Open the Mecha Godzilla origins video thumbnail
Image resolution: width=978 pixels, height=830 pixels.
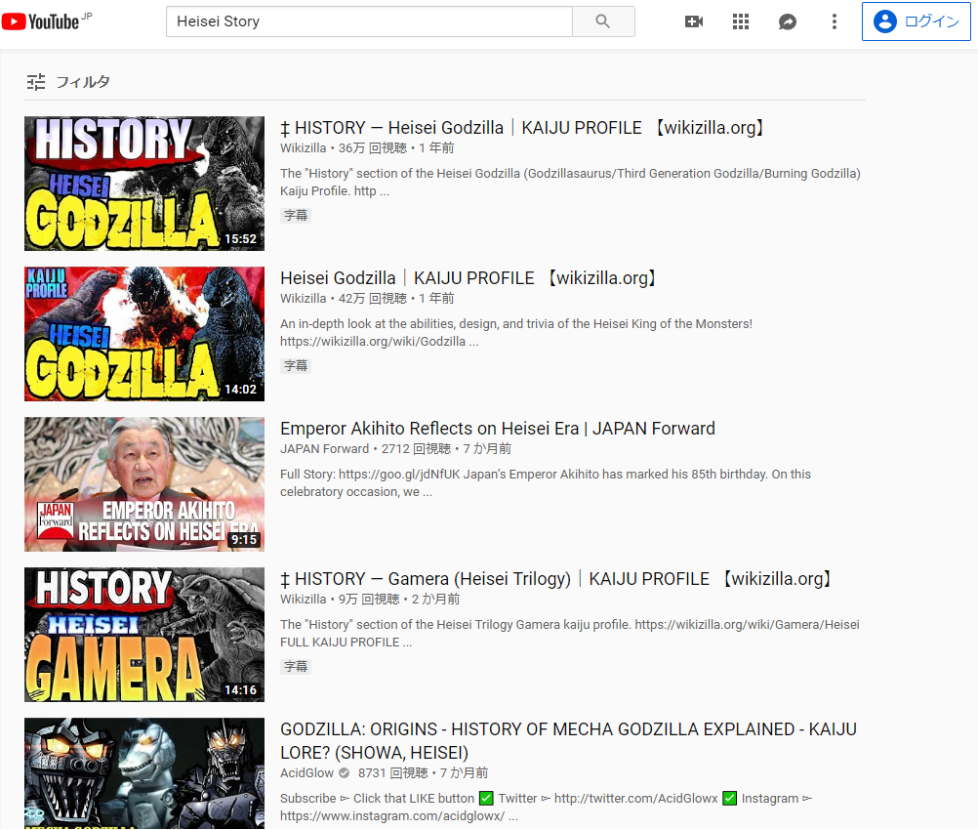[144, 773]
